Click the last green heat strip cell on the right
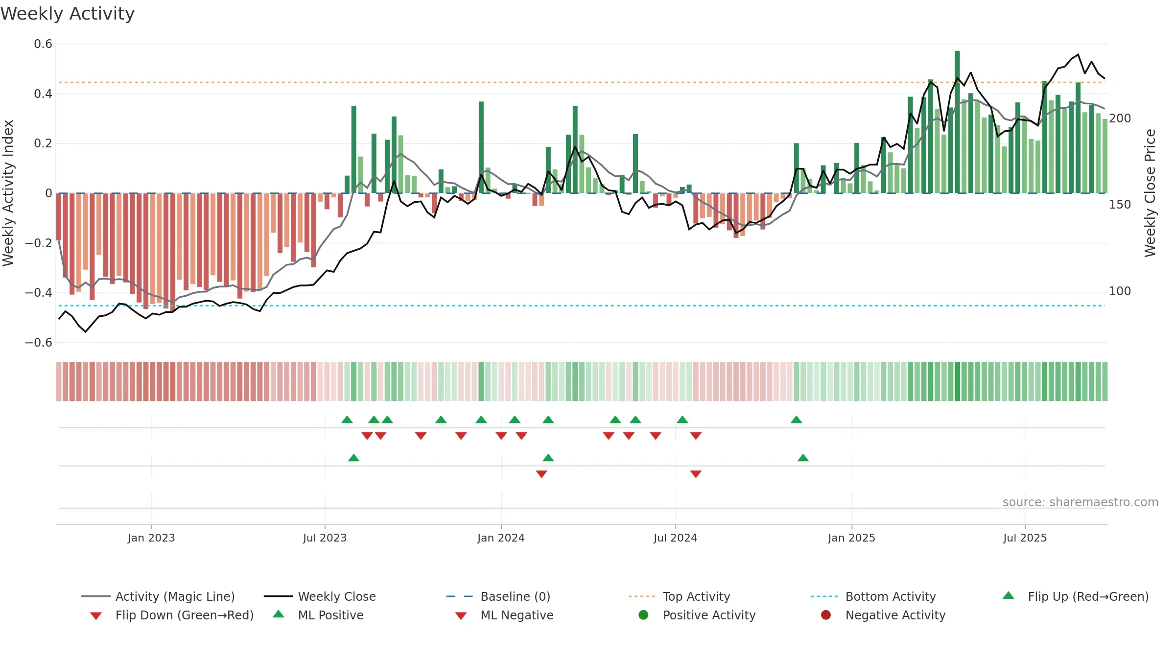The width and height of the screenshot is (1175, 661). click(1105, 381)
